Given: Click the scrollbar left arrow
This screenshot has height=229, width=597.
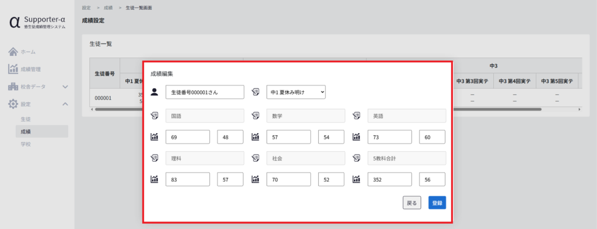Looking at the screenshot, I should pyautogui.click(x=92, y=109).
